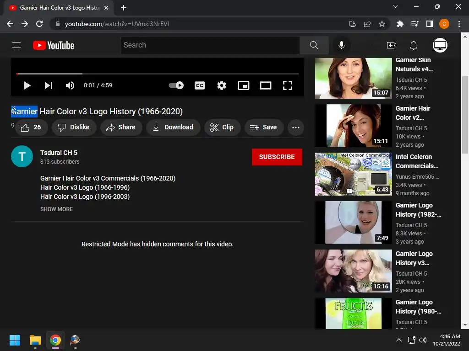Open Garnier Skin Naturals v4 video thumbnail

[353, 78]
